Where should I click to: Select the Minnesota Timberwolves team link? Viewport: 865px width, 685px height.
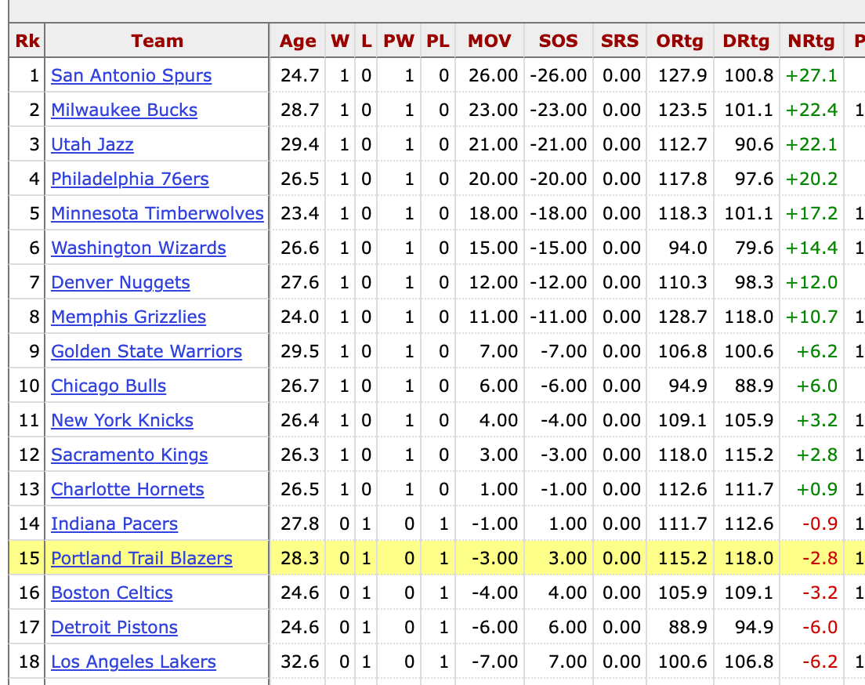click(x=157, y=213)
